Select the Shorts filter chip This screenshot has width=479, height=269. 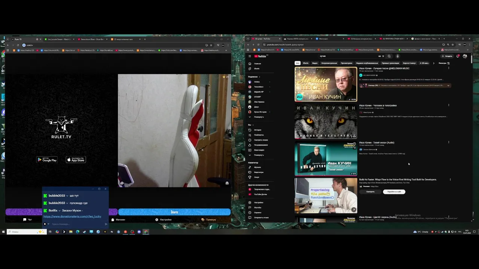click(x=306, y=63)
